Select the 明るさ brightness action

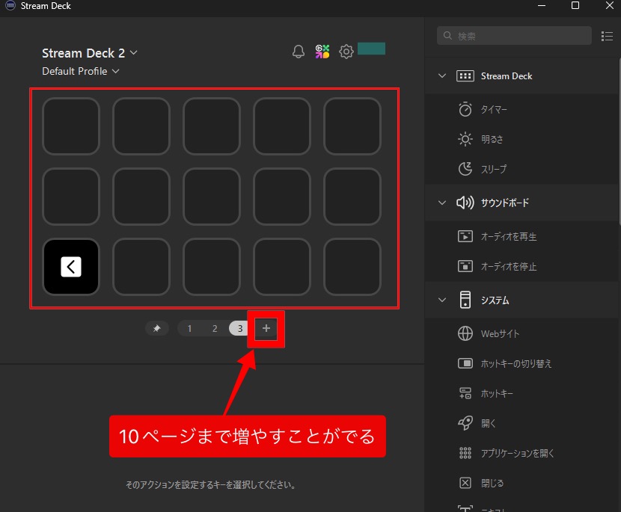click(521, 139)
